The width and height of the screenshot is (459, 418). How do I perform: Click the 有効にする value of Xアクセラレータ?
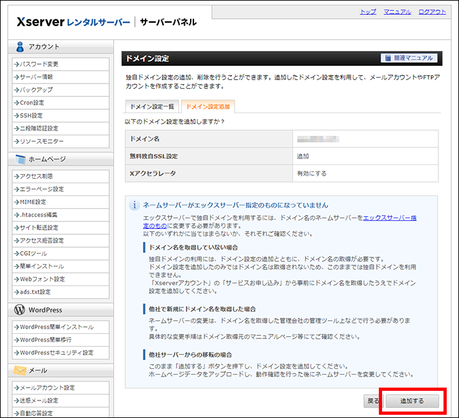pos(312,173)
